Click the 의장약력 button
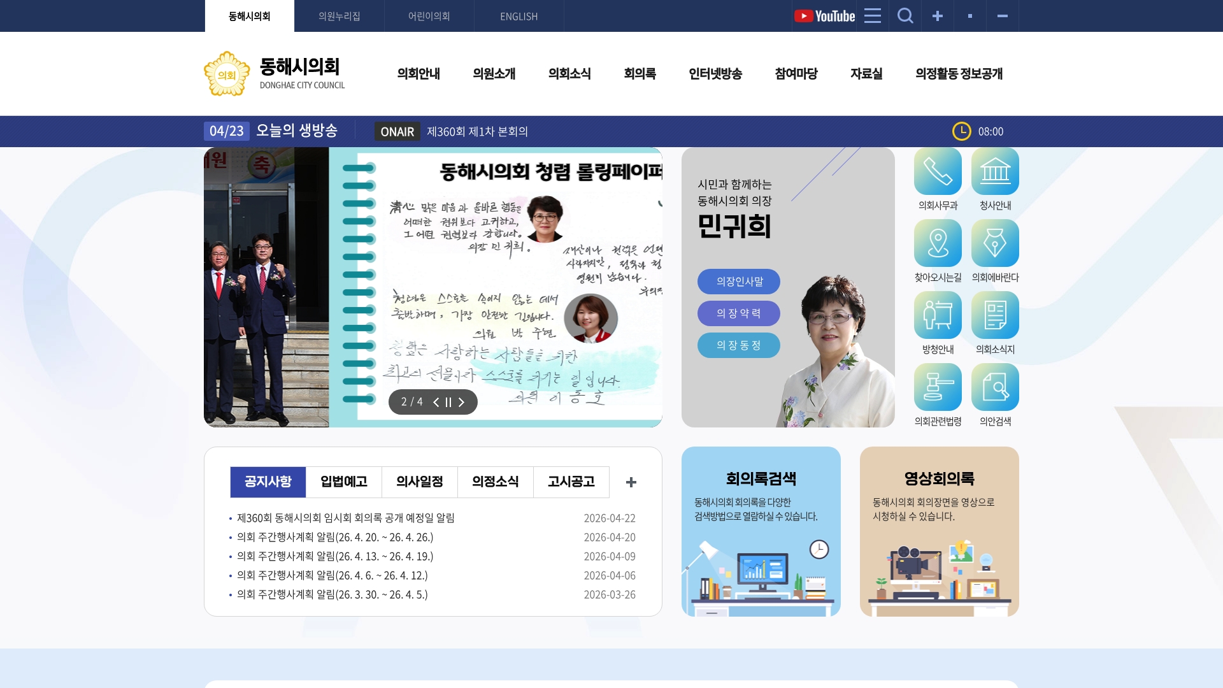 pyautogui.click(x=739, y=313)
